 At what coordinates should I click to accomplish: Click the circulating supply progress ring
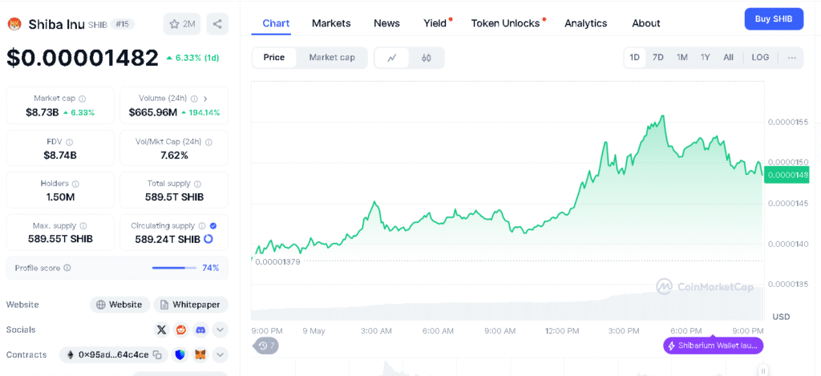pyautogui.click(x=208, y=239)
